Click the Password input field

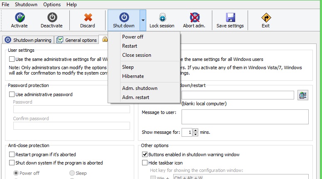pyautogui.click(x=71, y=109)
